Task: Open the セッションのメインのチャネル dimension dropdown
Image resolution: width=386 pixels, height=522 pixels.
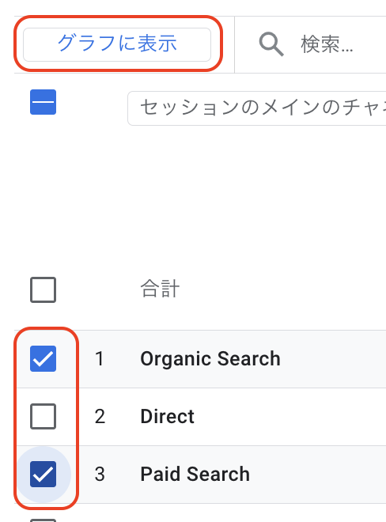Action: point(257,108)
